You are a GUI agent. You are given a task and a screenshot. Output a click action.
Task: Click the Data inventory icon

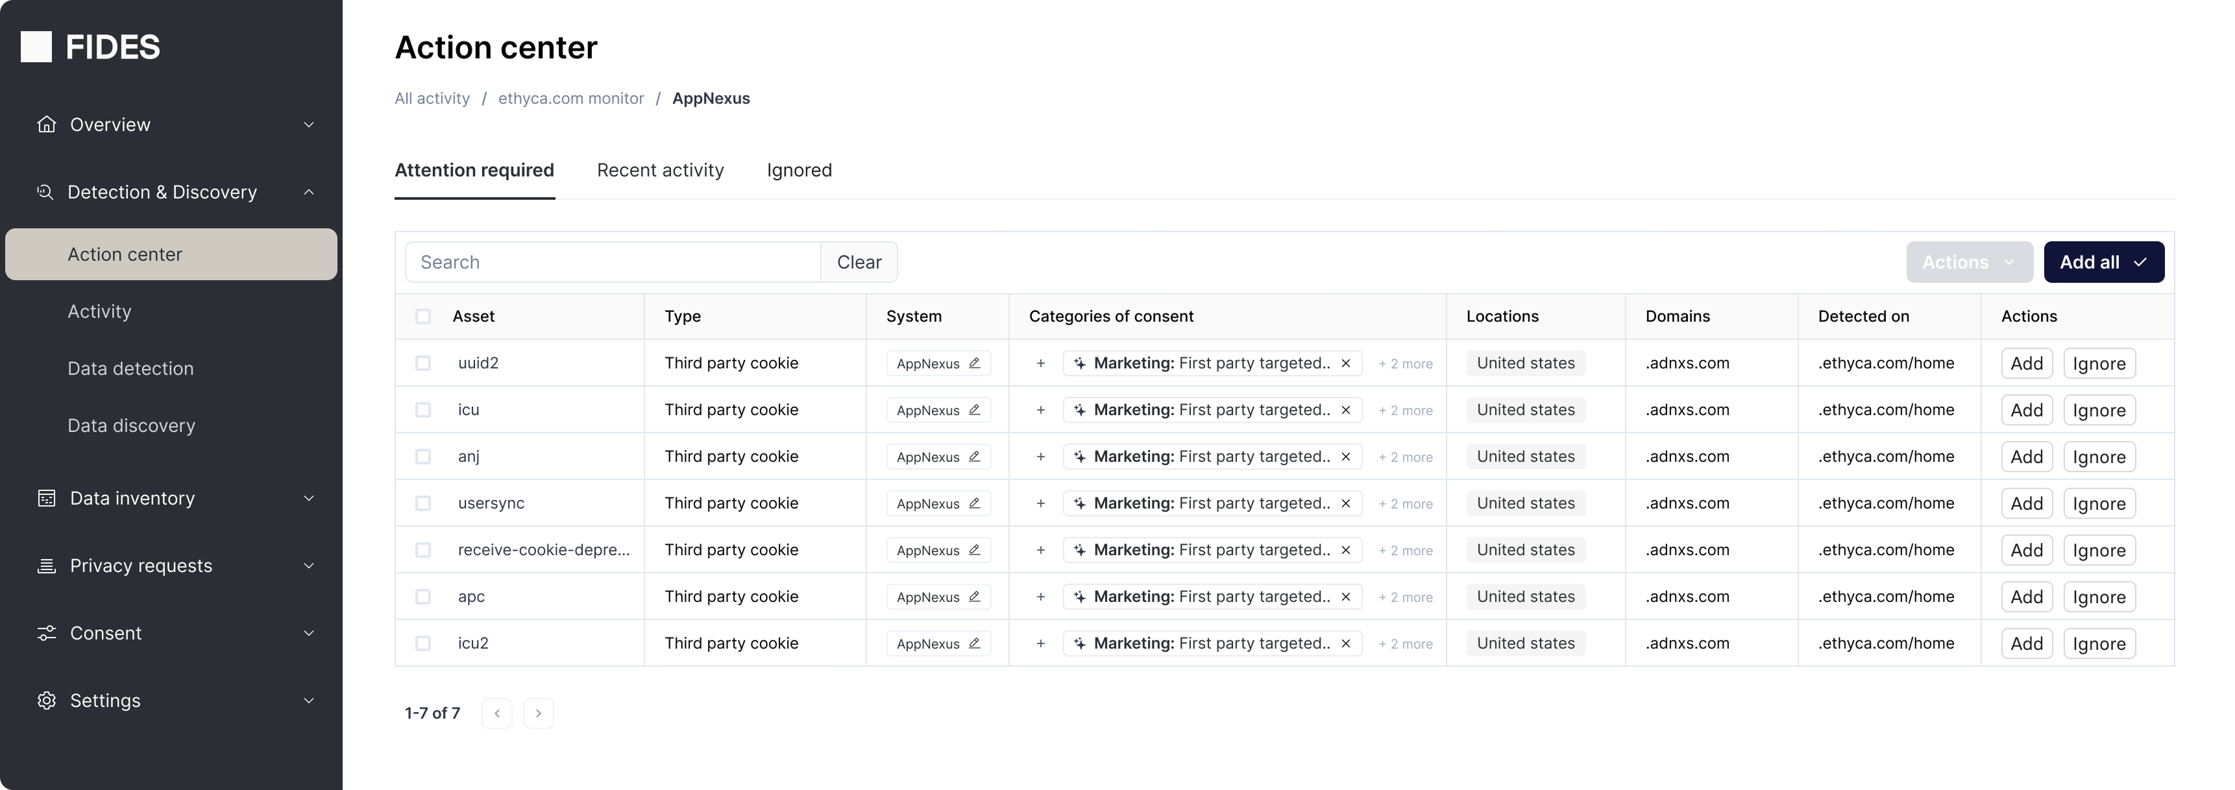click(47, 497)
